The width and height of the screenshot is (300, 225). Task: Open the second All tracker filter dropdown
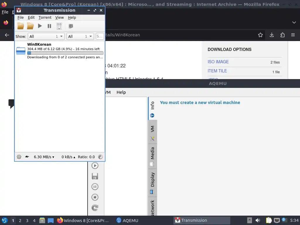80,36
